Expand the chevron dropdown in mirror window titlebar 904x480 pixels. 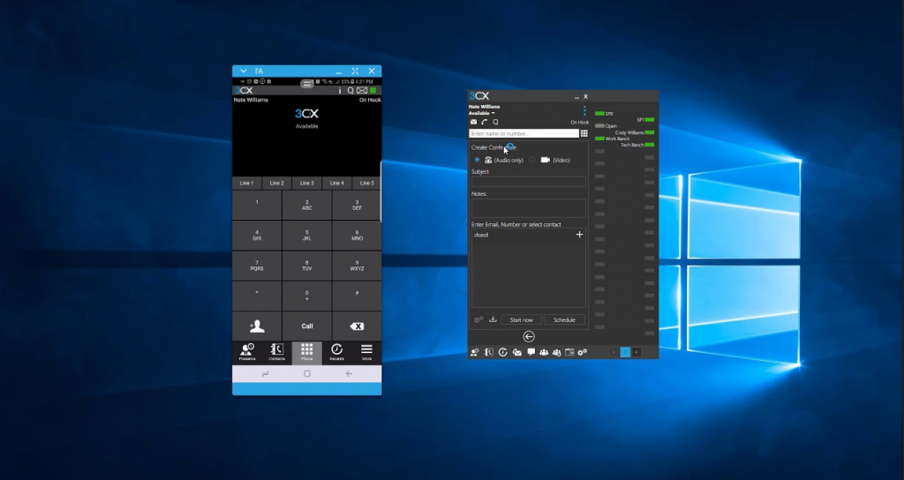(244, 71)
